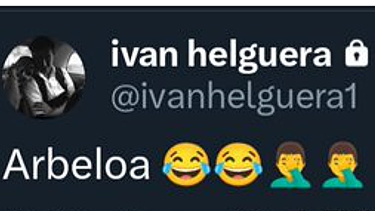Click the dark gap between avatar and name
The image size is (375, 211).
(98, 77)
